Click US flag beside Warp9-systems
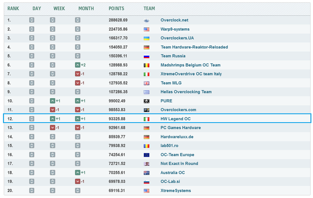Viewport: 313px width, 198px height. tap(147, 29)
